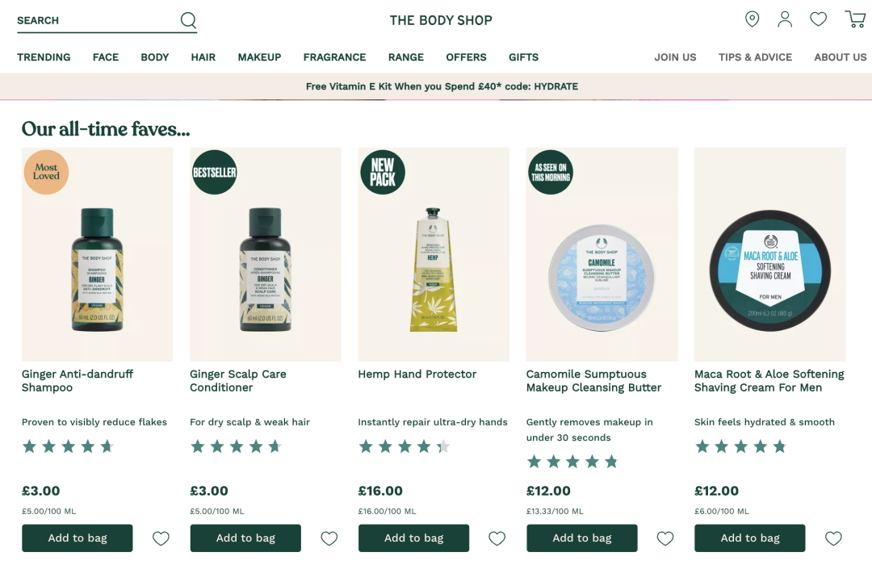This screenshot has height=565, width=872.
Task: Open the shopping cart icon
Action: [x=854, y=19]
